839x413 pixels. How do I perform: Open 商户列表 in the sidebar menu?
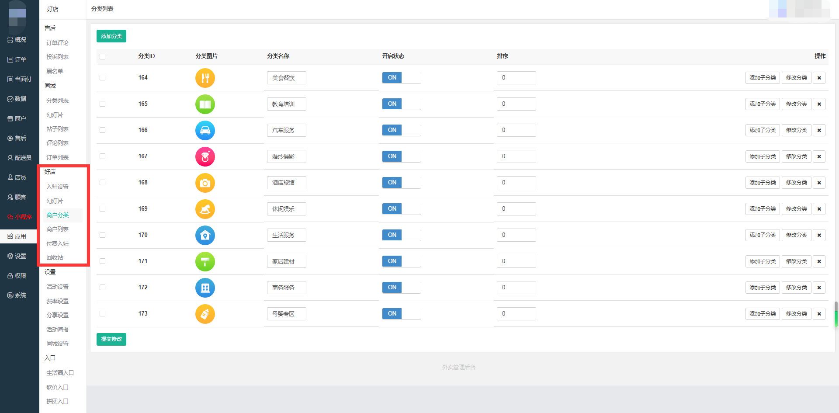point(58,229)
